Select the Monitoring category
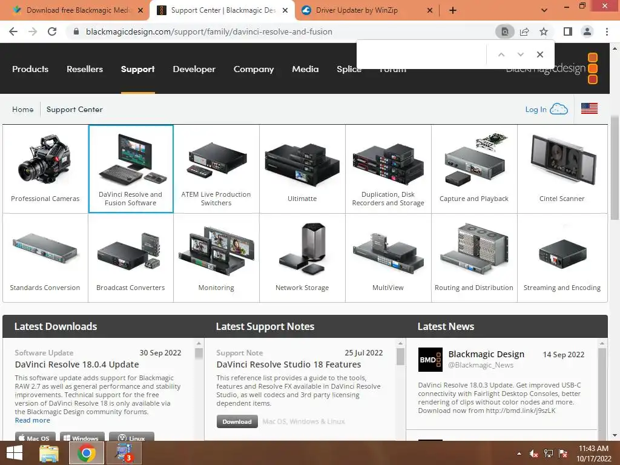 click(216, 258)
